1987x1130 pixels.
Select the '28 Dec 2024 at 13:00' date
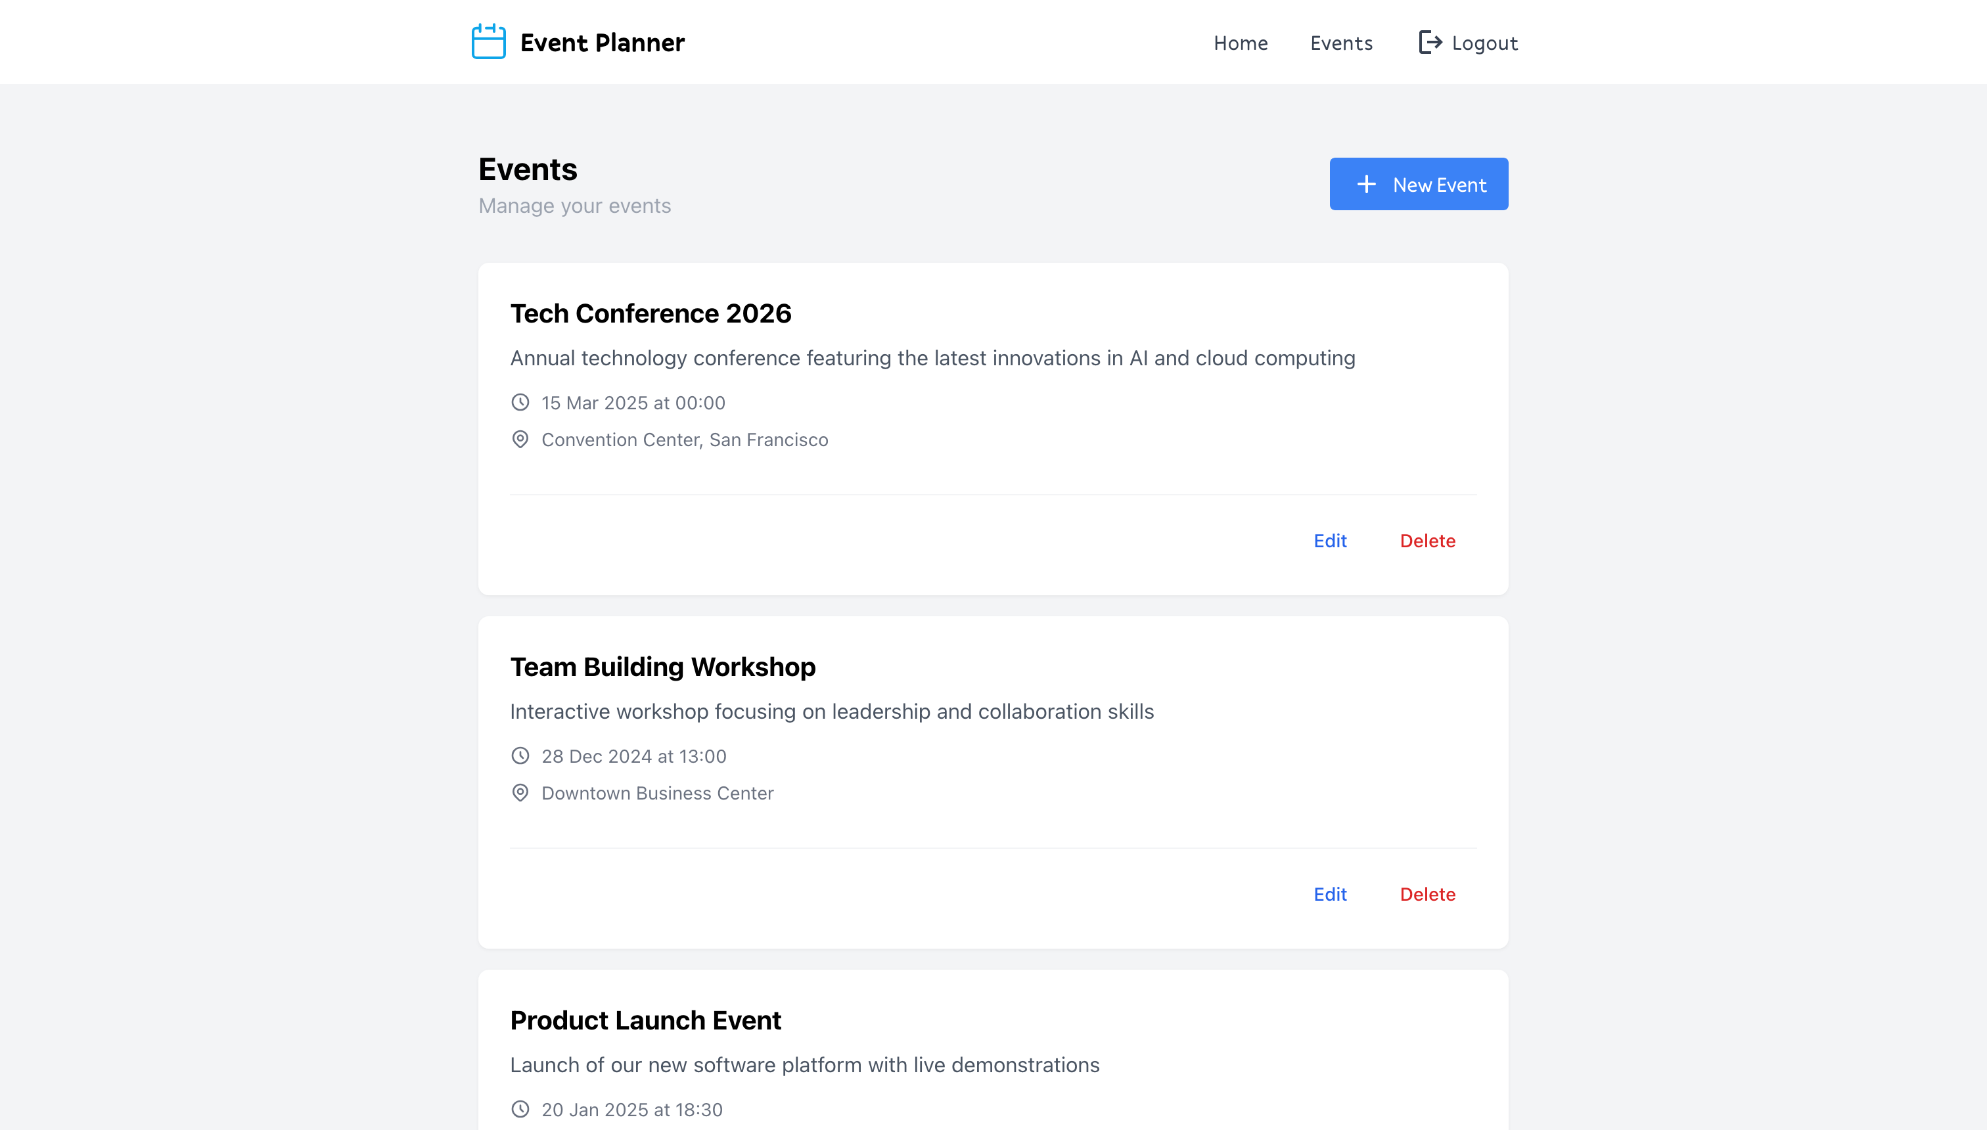633,756
